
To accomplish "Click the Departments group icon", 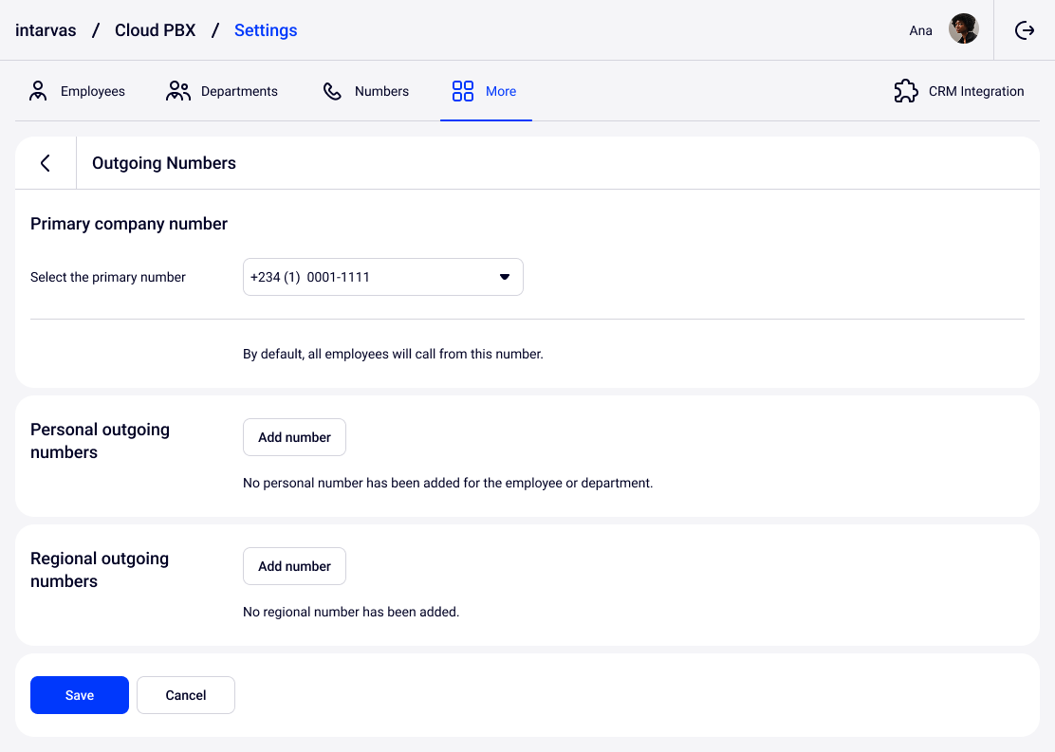I will [178, 91].
